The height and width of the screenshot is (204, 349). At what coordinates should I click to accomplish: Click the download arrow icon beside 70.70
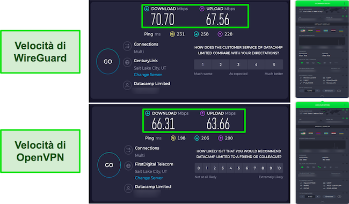pyautogui.click(x=147, y=9)
